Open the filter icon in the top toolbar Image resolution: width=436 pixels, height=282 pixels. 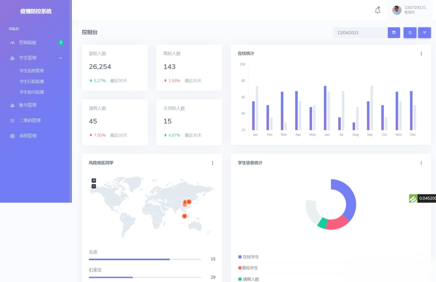[x=424, y=33]
